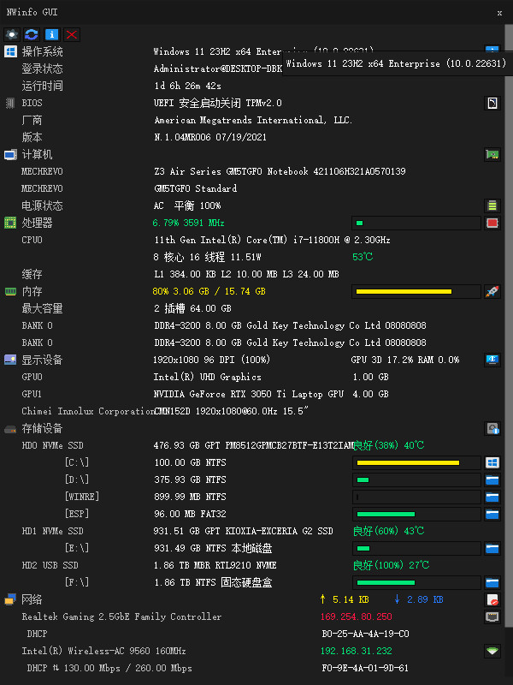This screenshot has height=685, width=513.
Task: Open the BIOS row right-side icon
Action: click(x=492, y=103)
